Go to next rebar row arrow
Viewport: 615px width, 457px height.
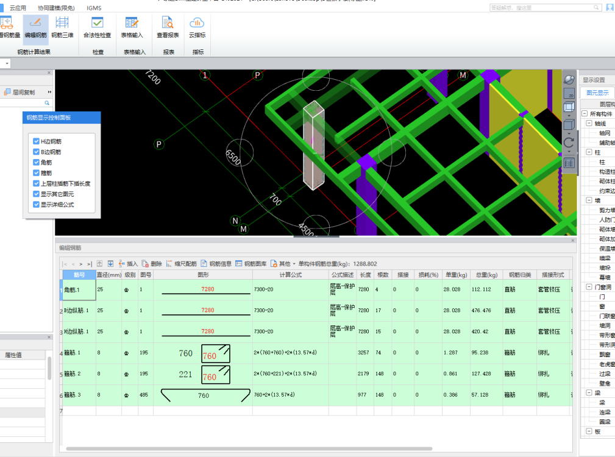point(81,264)
